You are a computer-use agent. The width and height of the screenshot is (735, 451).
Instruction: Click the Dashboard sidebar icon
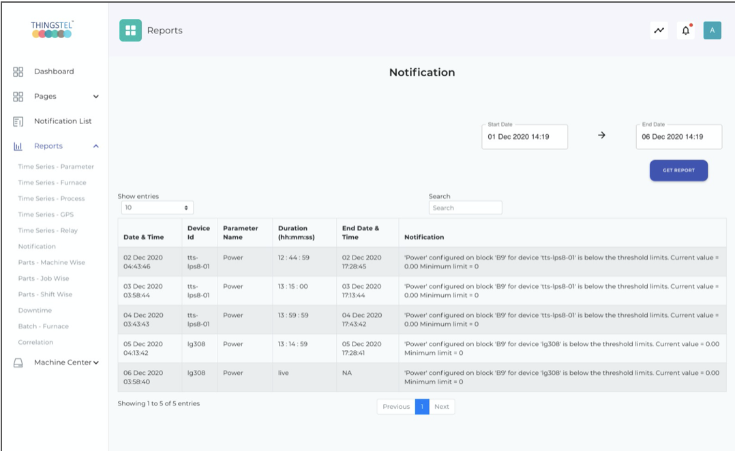(x=18, y=72)
